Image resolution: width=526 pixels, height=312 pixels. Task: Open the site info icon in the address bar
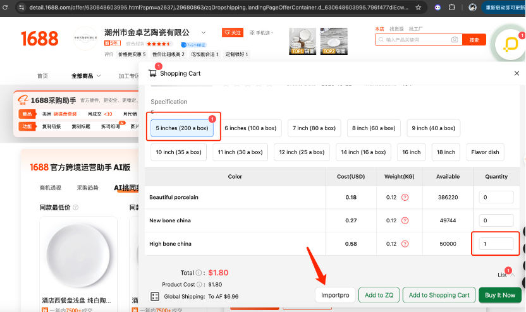click(x=21, y=7)
